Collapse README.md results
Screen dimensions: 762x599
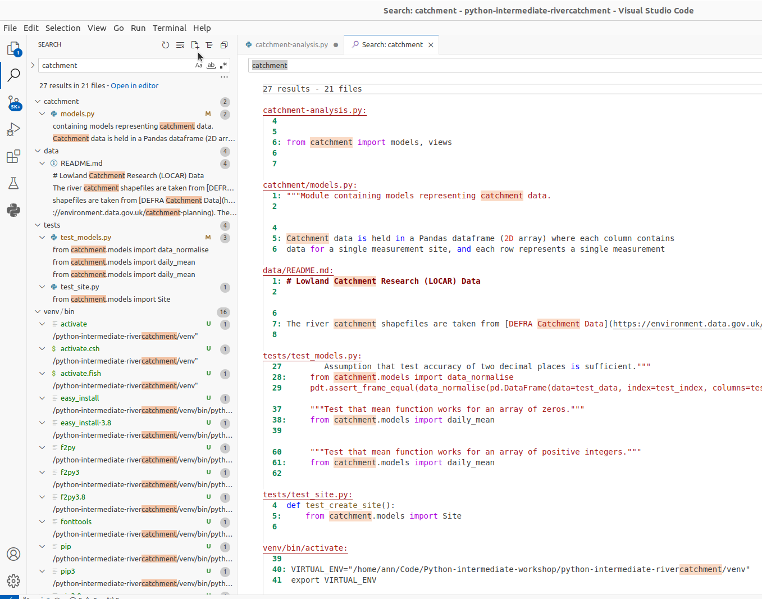pos(42,163)
